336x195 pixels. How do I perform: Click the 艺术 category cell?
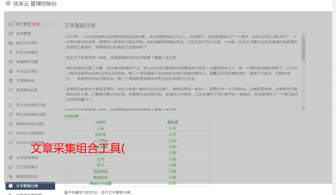[101, 165]
